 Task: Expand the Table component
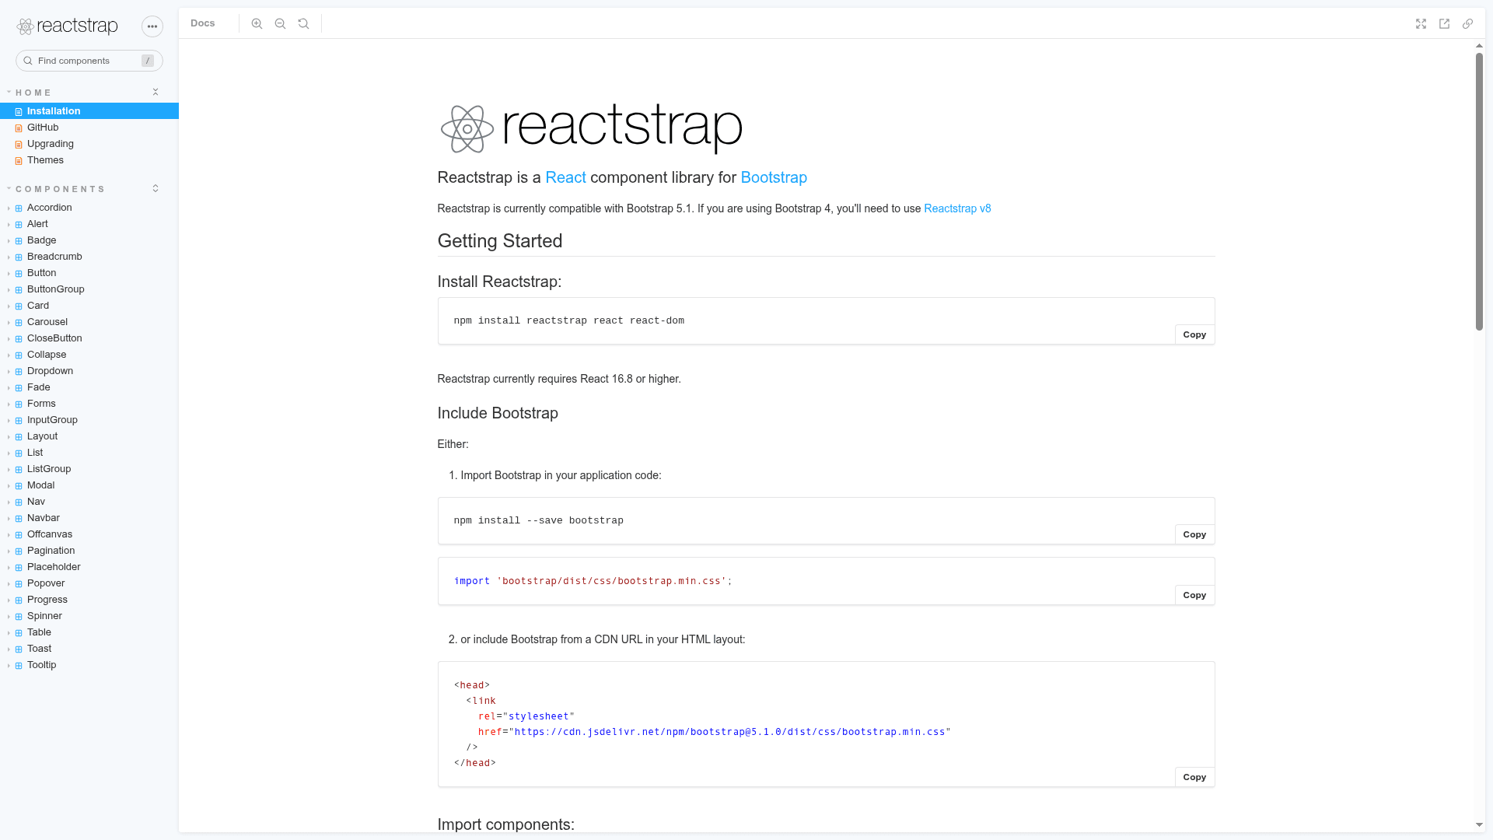pos(89,632)
